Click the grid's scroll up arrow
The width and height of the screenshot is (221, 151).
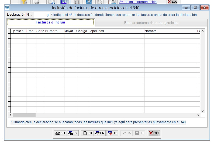(x=202, y=31)
